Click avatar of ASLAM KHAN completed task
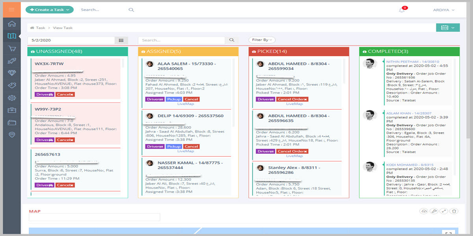Image resolution: width=473 pixels, height=236 pixels. tap(370, 115)
